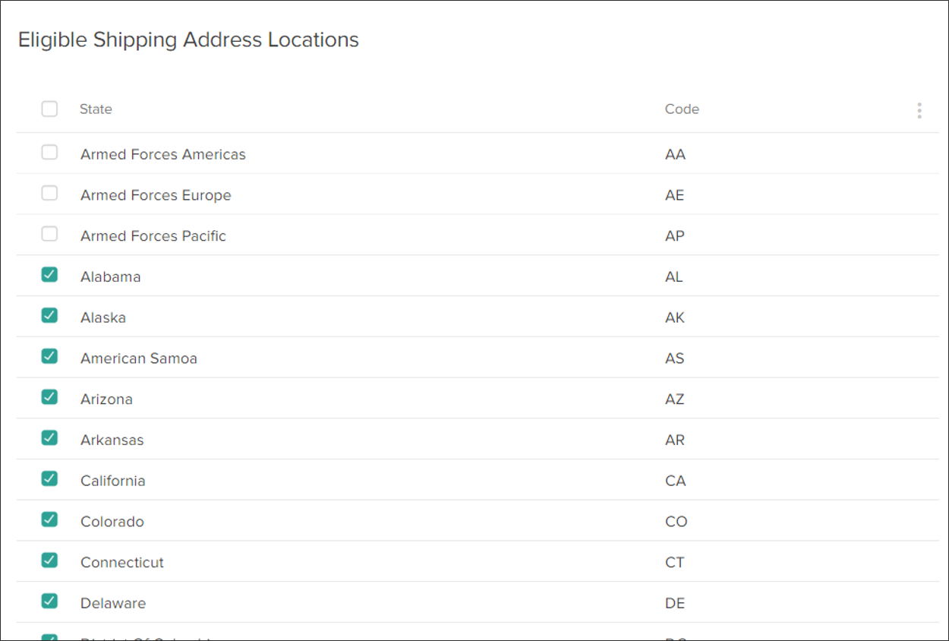
Task: Open the table options kebab menu
Action: (x=919, y=109)
